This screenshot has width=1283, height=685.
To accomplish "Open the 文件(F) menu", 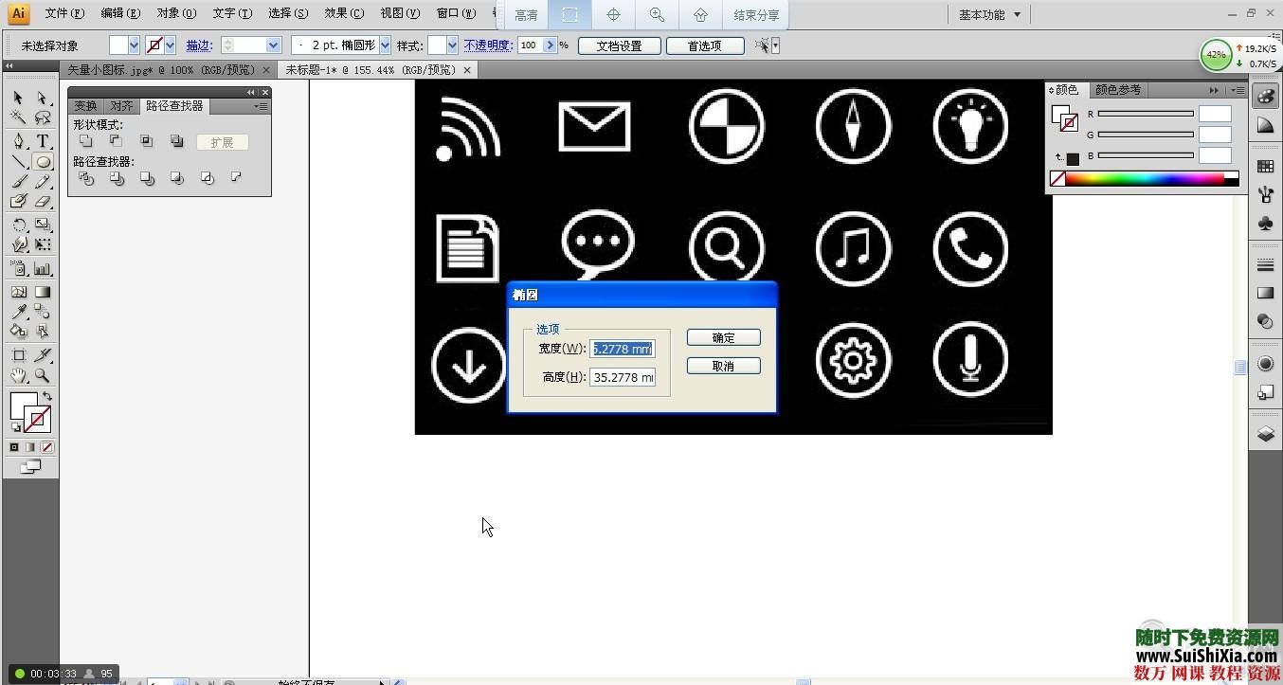I will (64, 13).
